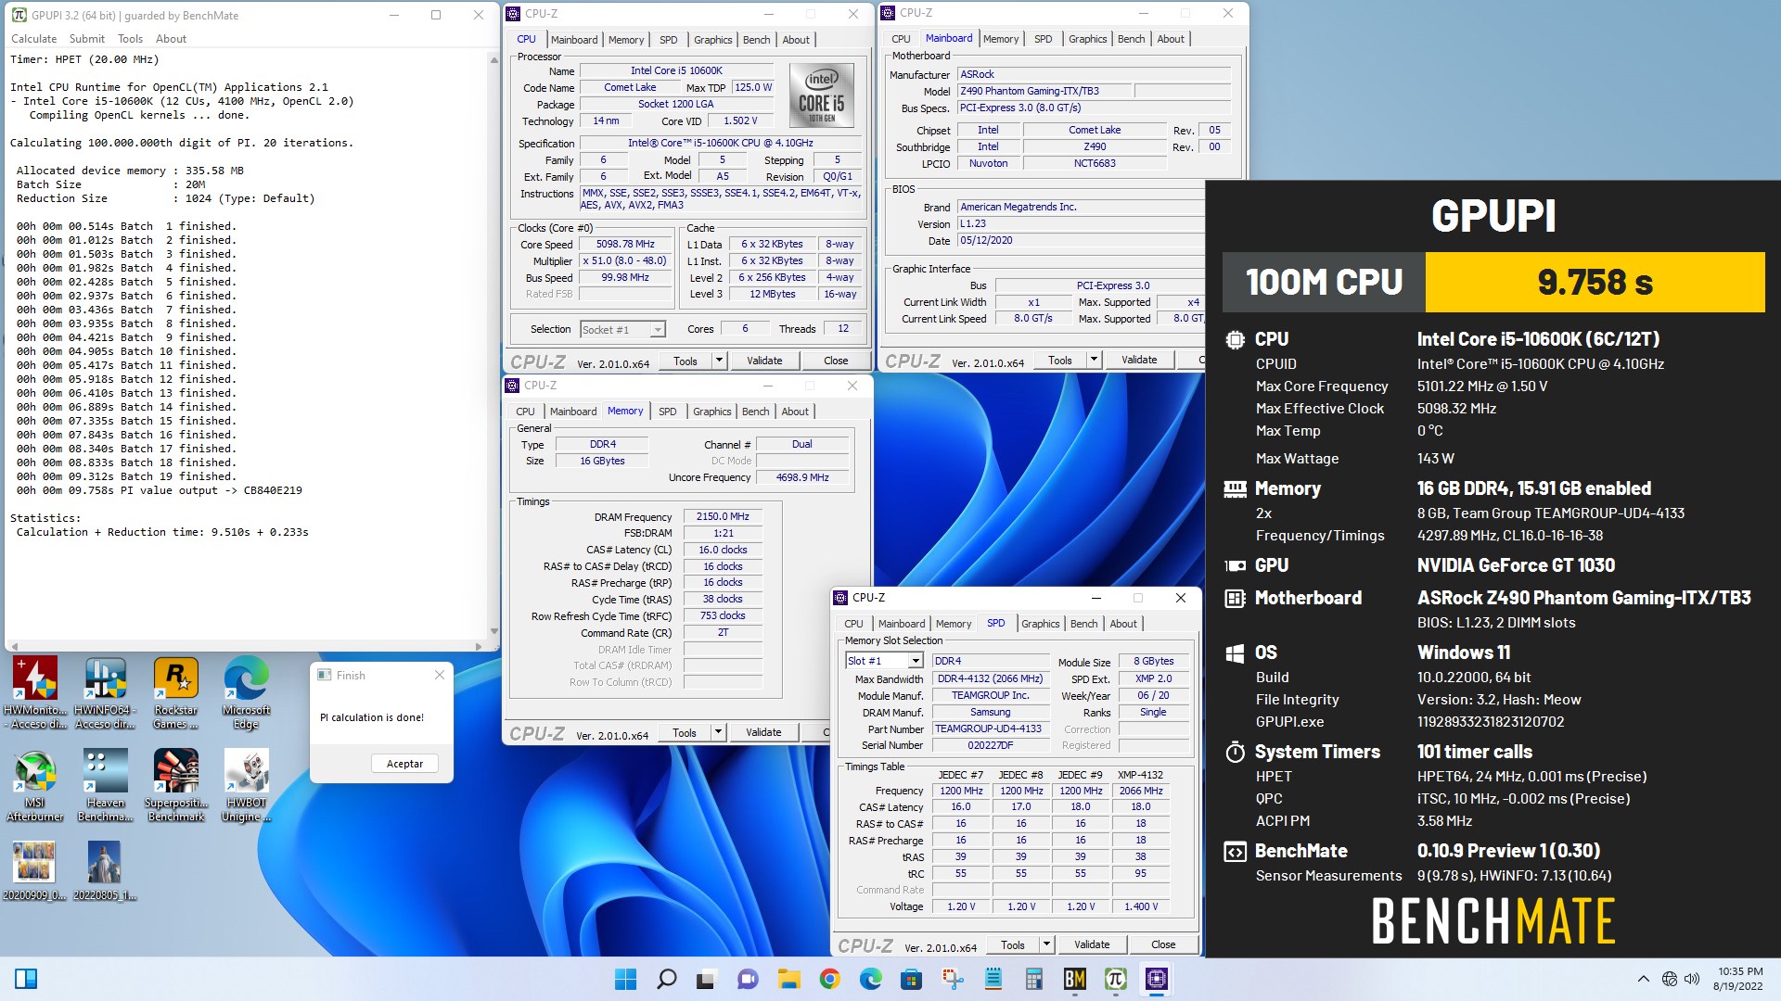Open the Windows Start menu

click(x=626, y=979)
